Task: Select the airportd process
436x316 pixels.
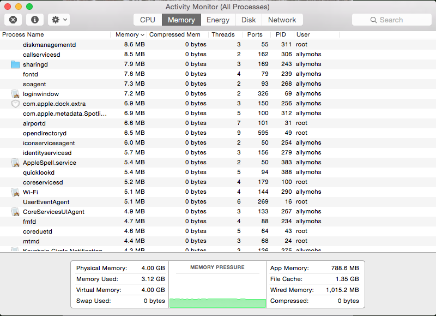Action: pyautogui.click(x=34, y=123)
